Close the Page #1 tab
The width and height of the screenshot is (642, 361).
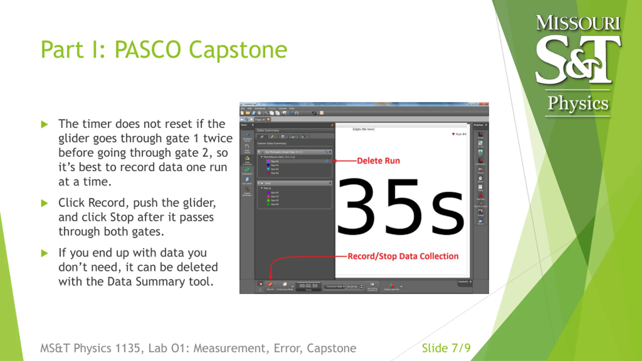point(268,119)
